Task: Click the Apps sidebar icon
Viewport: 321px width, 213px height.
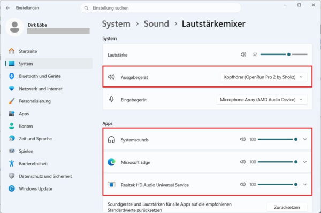Action: click(12, 114)
